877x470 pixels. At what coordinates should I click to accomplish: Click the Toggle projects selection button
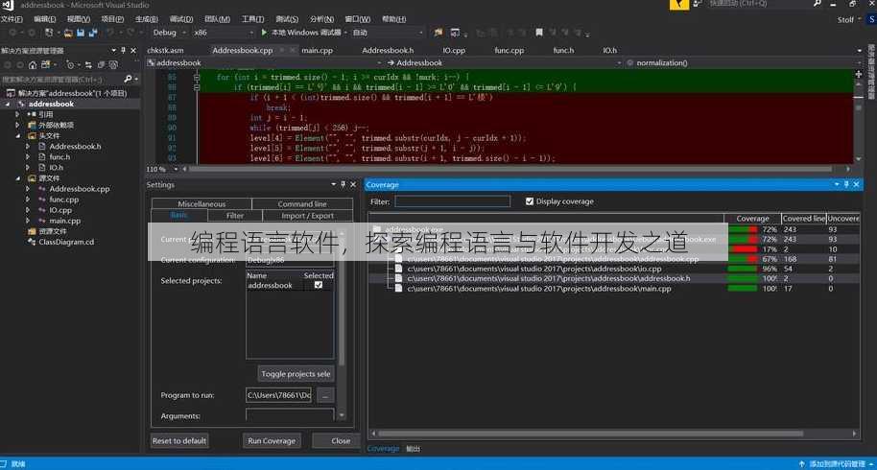tap(296, 374)
